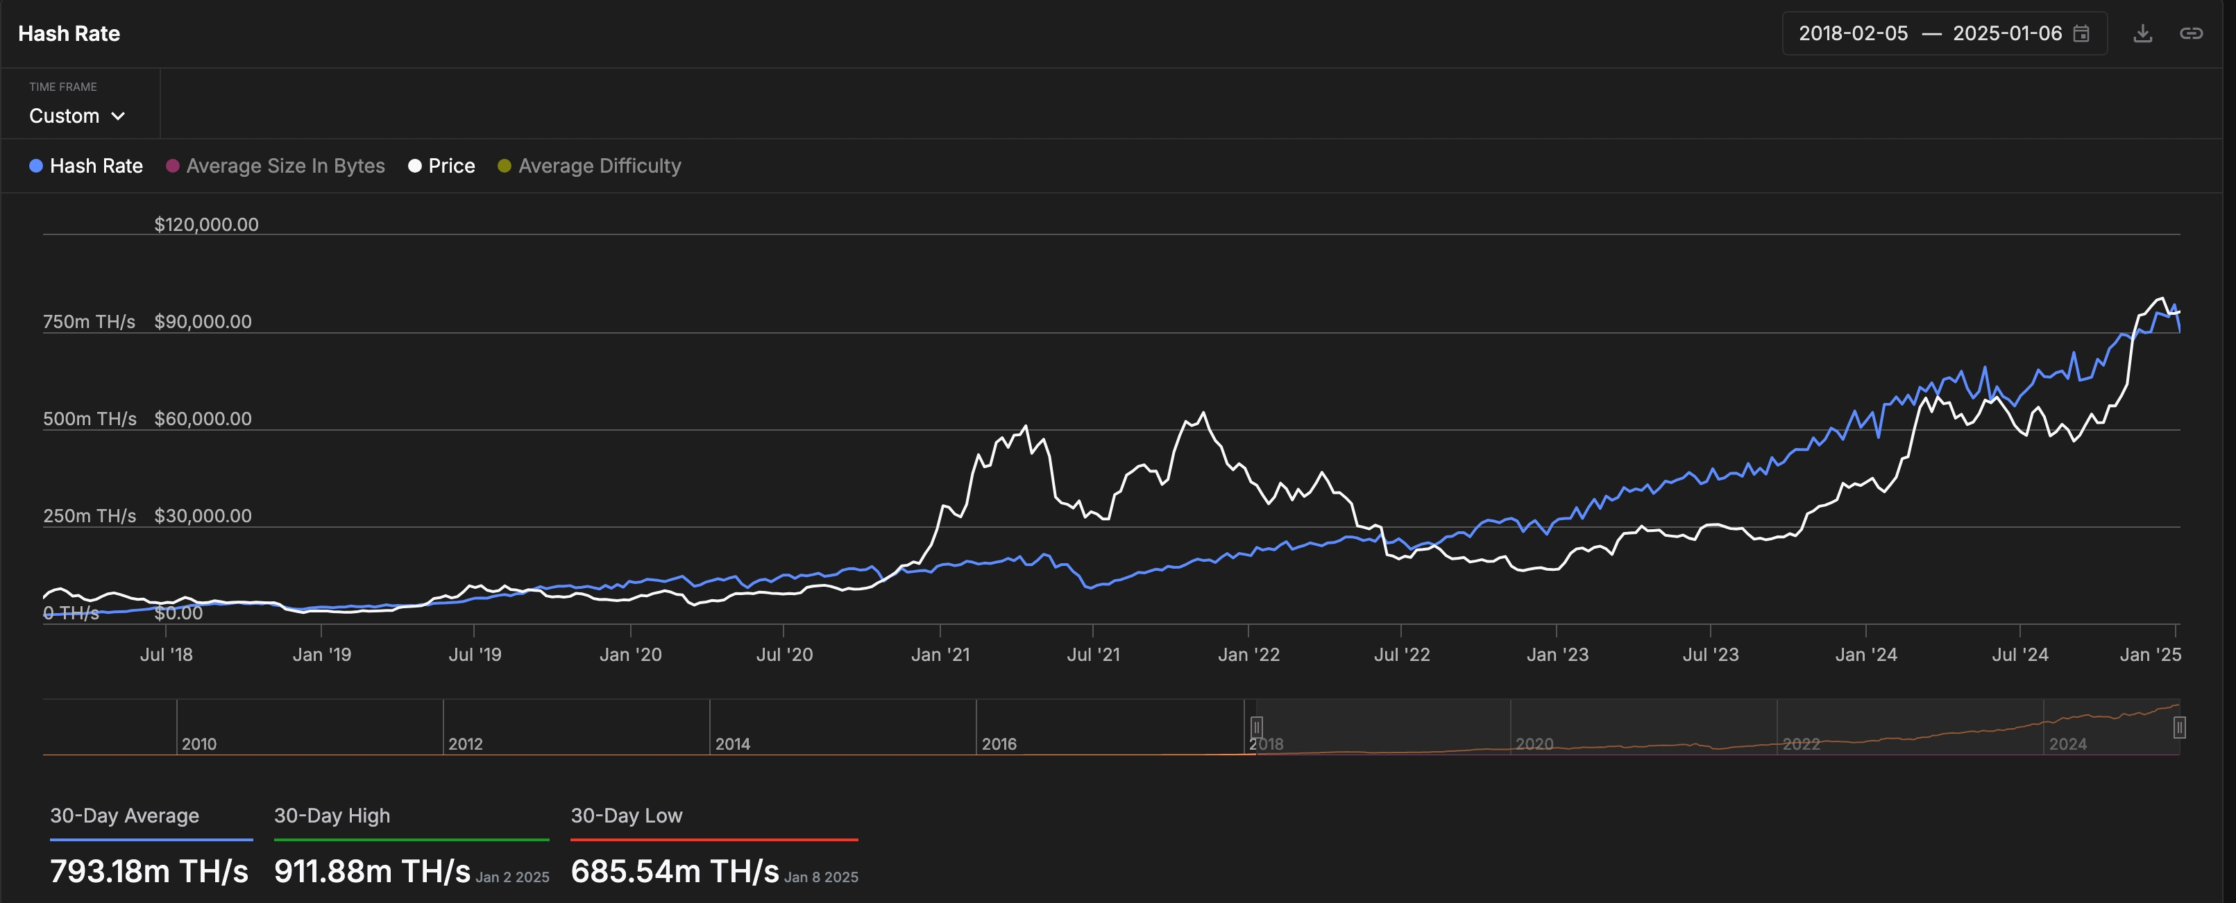Click the 2016 marker on the navigator
Image resolution: width=2236 pixels, height=903 pixels.
click(999, 744)
